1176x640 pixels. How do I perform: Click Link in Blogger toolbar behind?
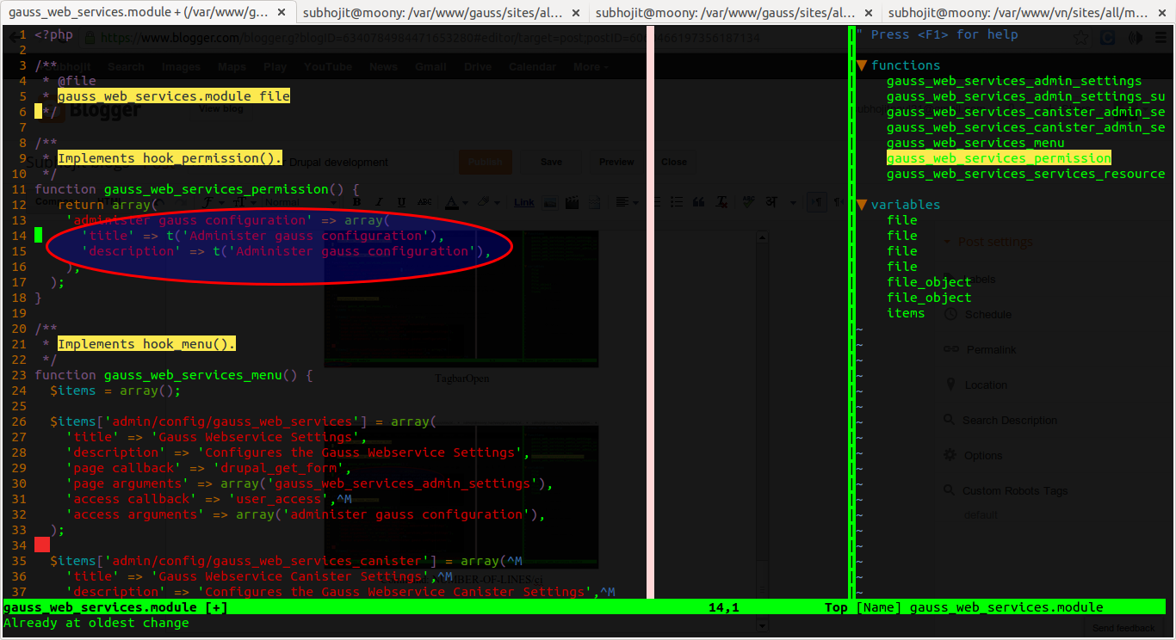(524, 203)
